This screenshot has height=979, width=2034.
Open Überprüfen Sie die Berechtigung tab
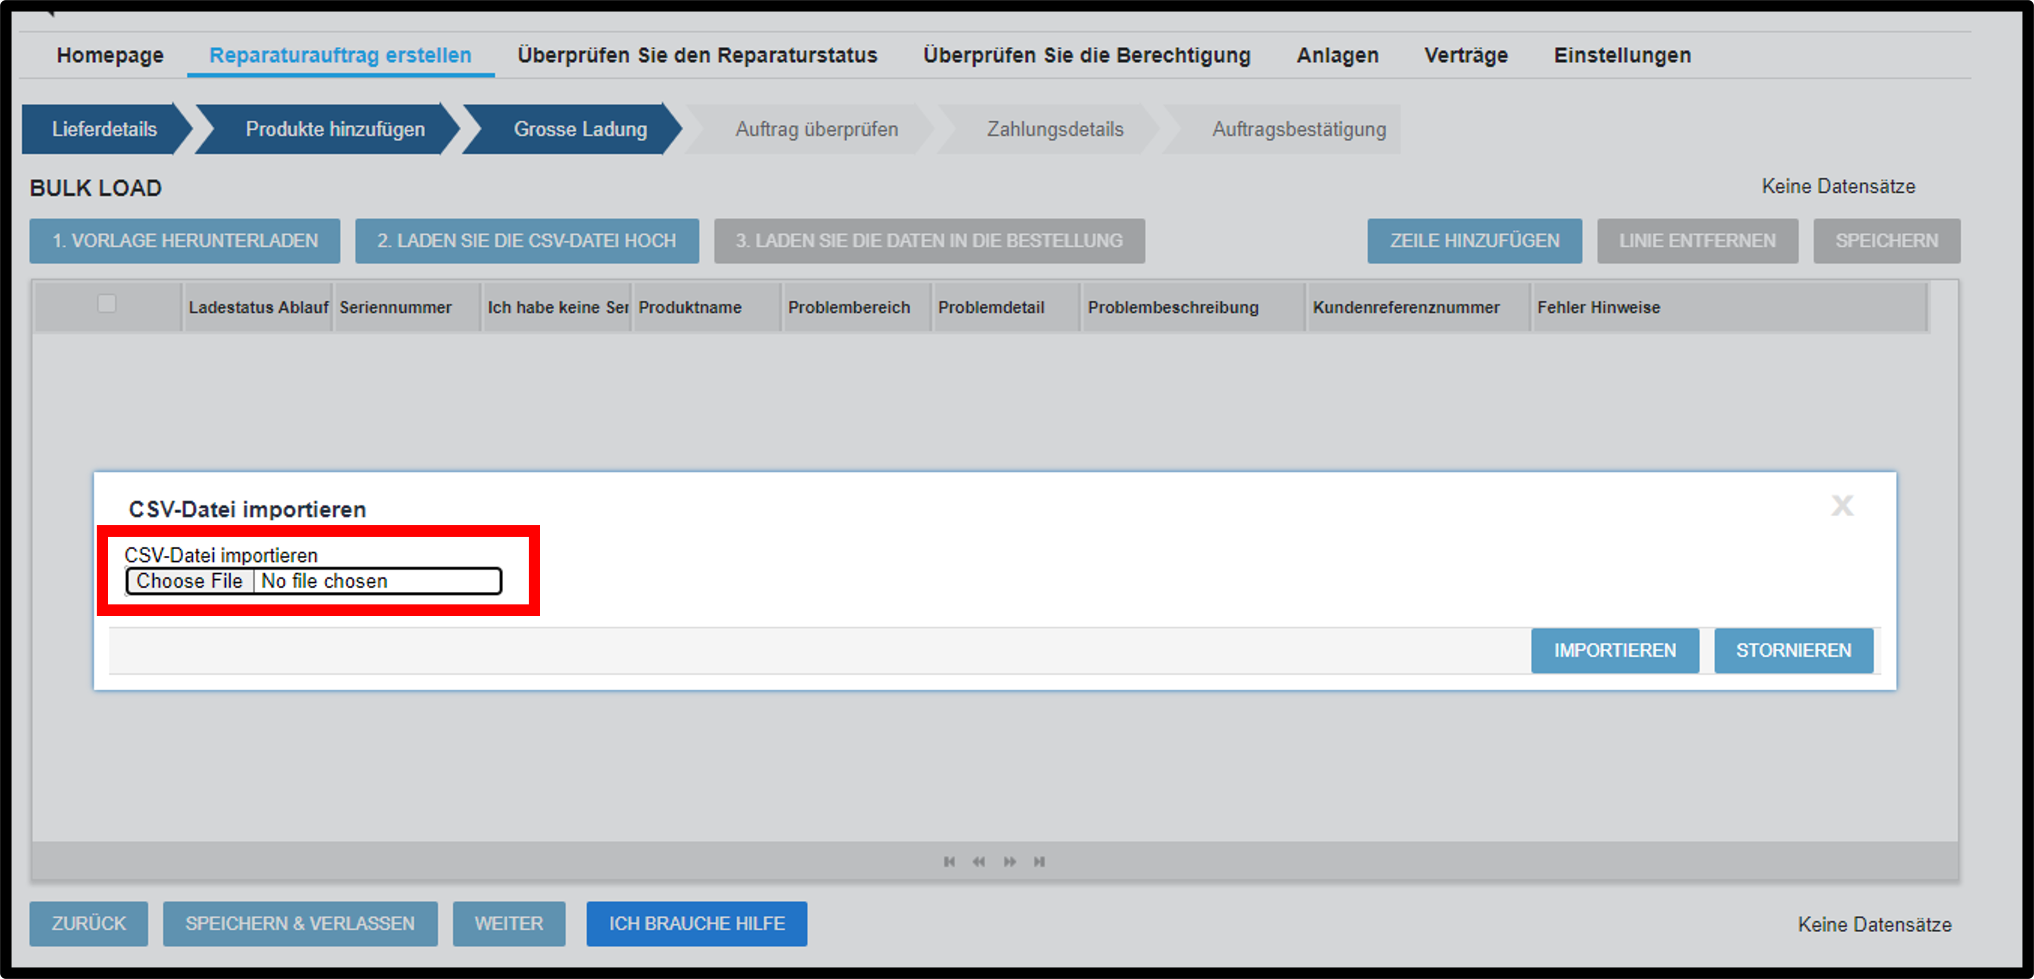(1086, 55)
